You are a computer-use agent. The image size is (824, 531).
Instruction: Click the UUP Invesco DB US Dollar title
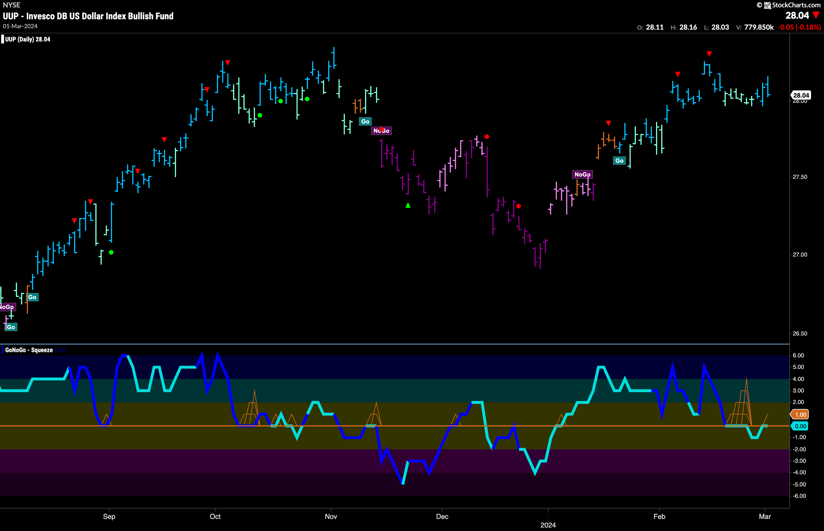point(88,16)
